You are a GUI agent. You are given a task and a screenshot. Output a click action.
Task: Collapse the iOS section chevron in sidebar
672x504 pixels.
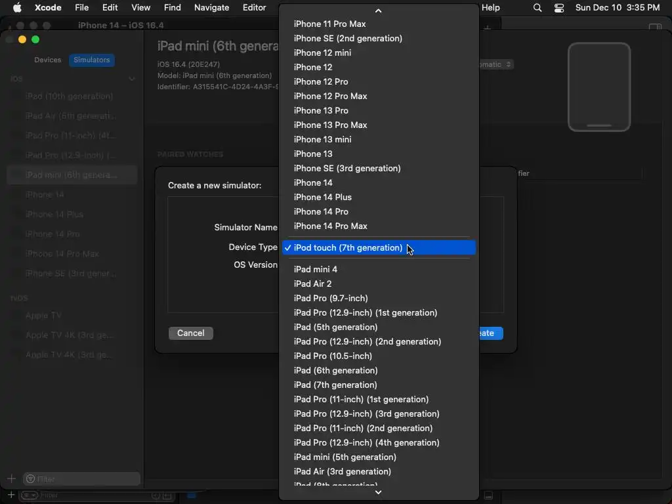click(x=131, y=79)
